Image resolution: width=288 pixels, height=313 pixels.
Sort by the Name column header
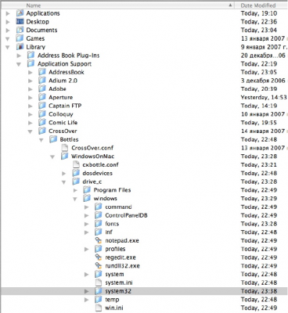(x=117, y=5)
